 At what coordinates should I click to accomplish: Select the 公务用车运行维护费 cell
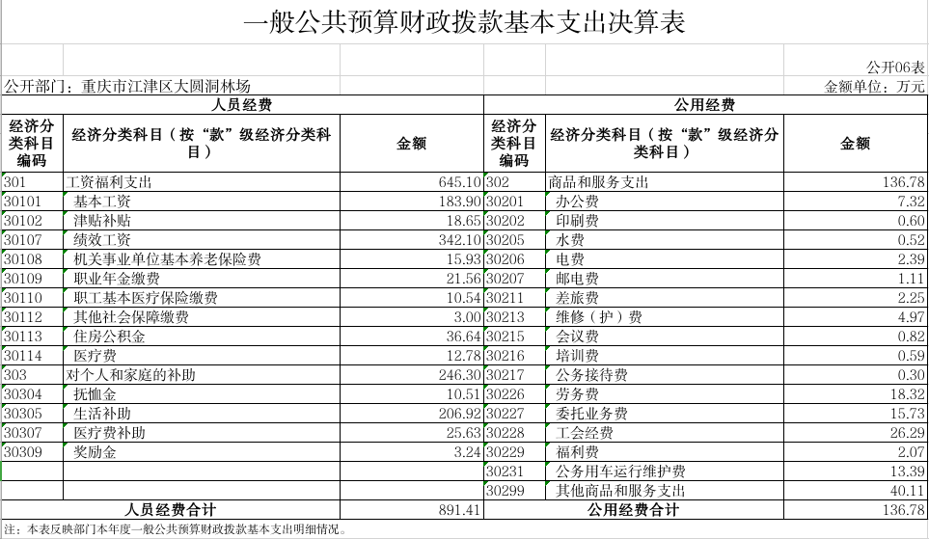(x=665, y=472)
